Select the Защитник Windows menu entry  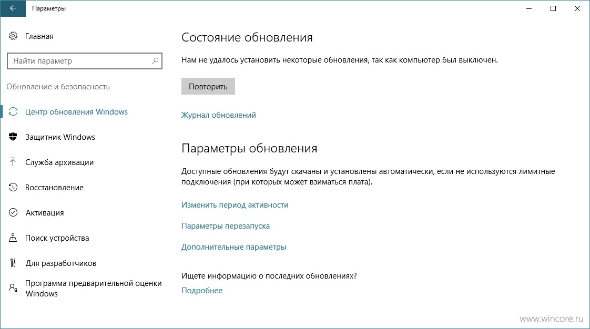pyautogui.click(x=60, y=137)
